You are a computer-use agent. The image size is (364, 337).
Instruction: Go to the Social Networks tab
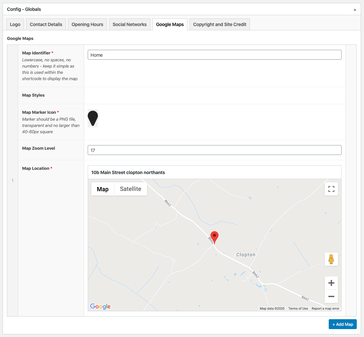point(130,24)
